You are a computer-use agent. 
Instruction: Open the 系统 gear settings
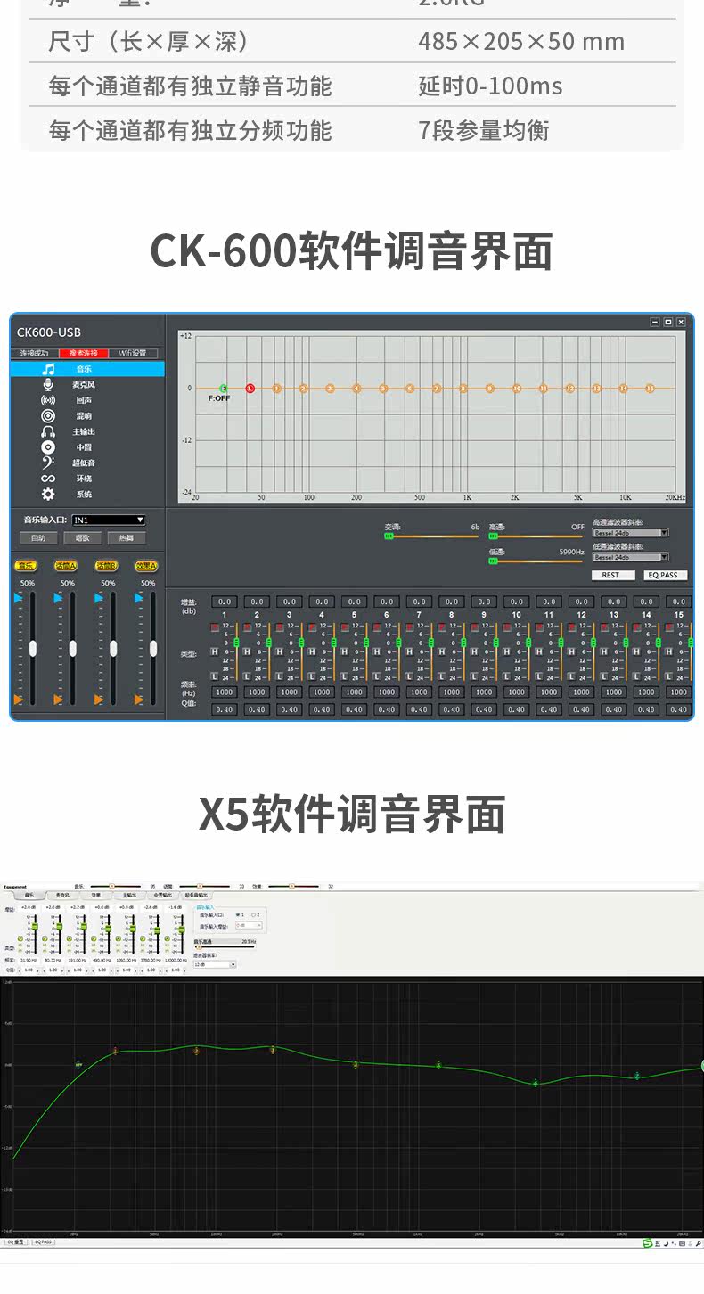pos(48,494)
